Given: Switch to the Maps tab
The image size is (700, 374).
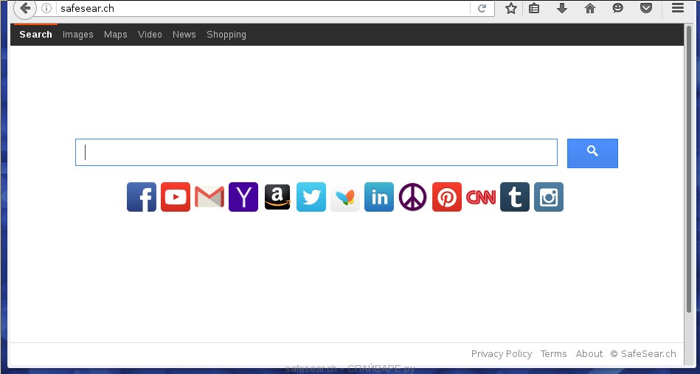Looking at the screenshot, I should pyautogui.click(x=116, y=35).
